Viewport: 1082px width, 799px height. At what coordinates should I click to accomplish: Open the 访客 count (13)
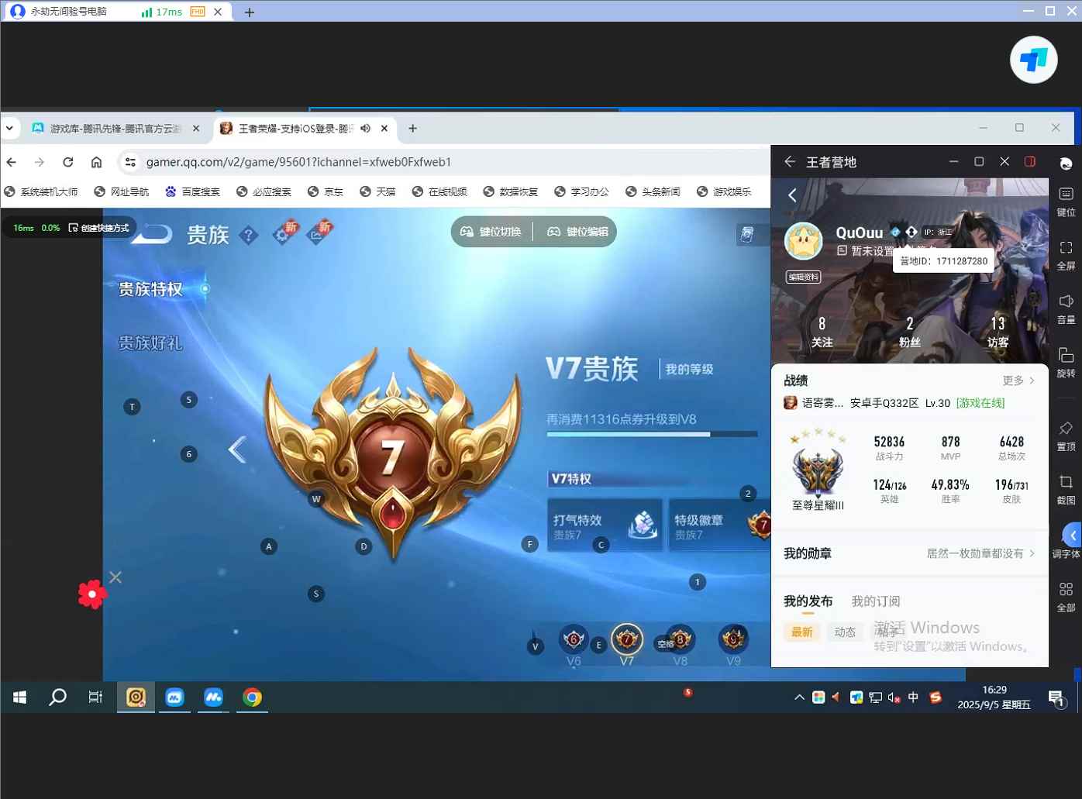point(998,332)
